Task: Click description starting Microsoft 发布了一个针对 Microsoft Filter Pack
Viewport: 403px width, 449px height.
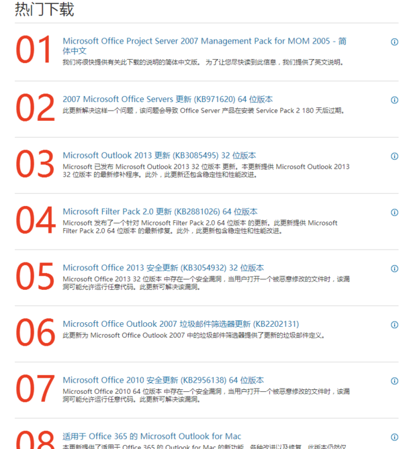Action: point(200,227)
